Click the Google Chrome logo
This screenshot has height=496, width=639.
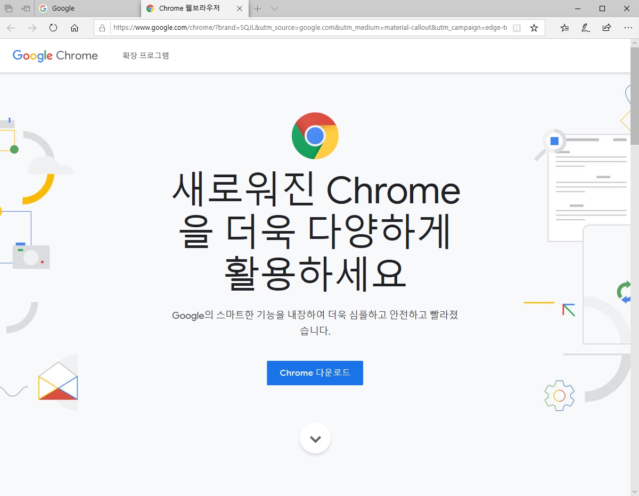[55, 56]
